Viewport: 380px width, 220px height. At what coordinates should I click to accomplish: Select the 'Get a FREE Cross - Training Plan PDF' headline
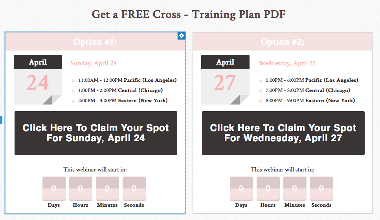coord(189,14)
